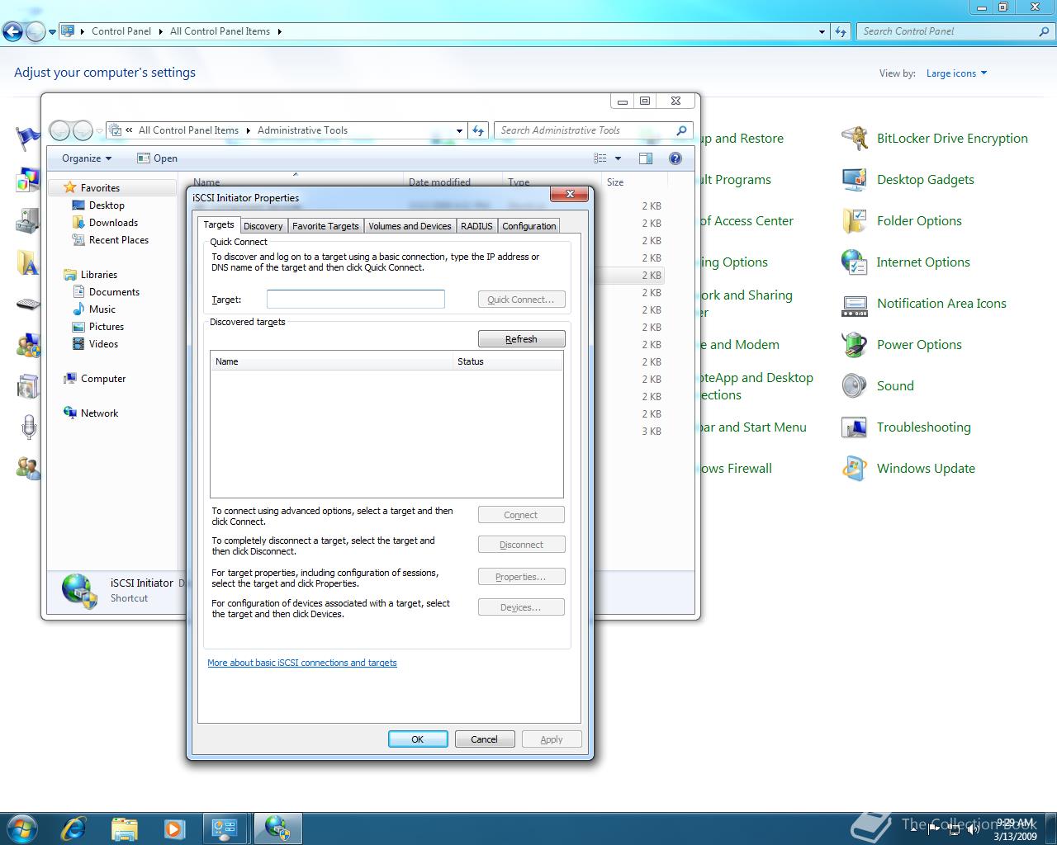Click OK in iSCSI Initiator Properties
This screenshot has width=1057, height=845.
[x=418, y=739]
